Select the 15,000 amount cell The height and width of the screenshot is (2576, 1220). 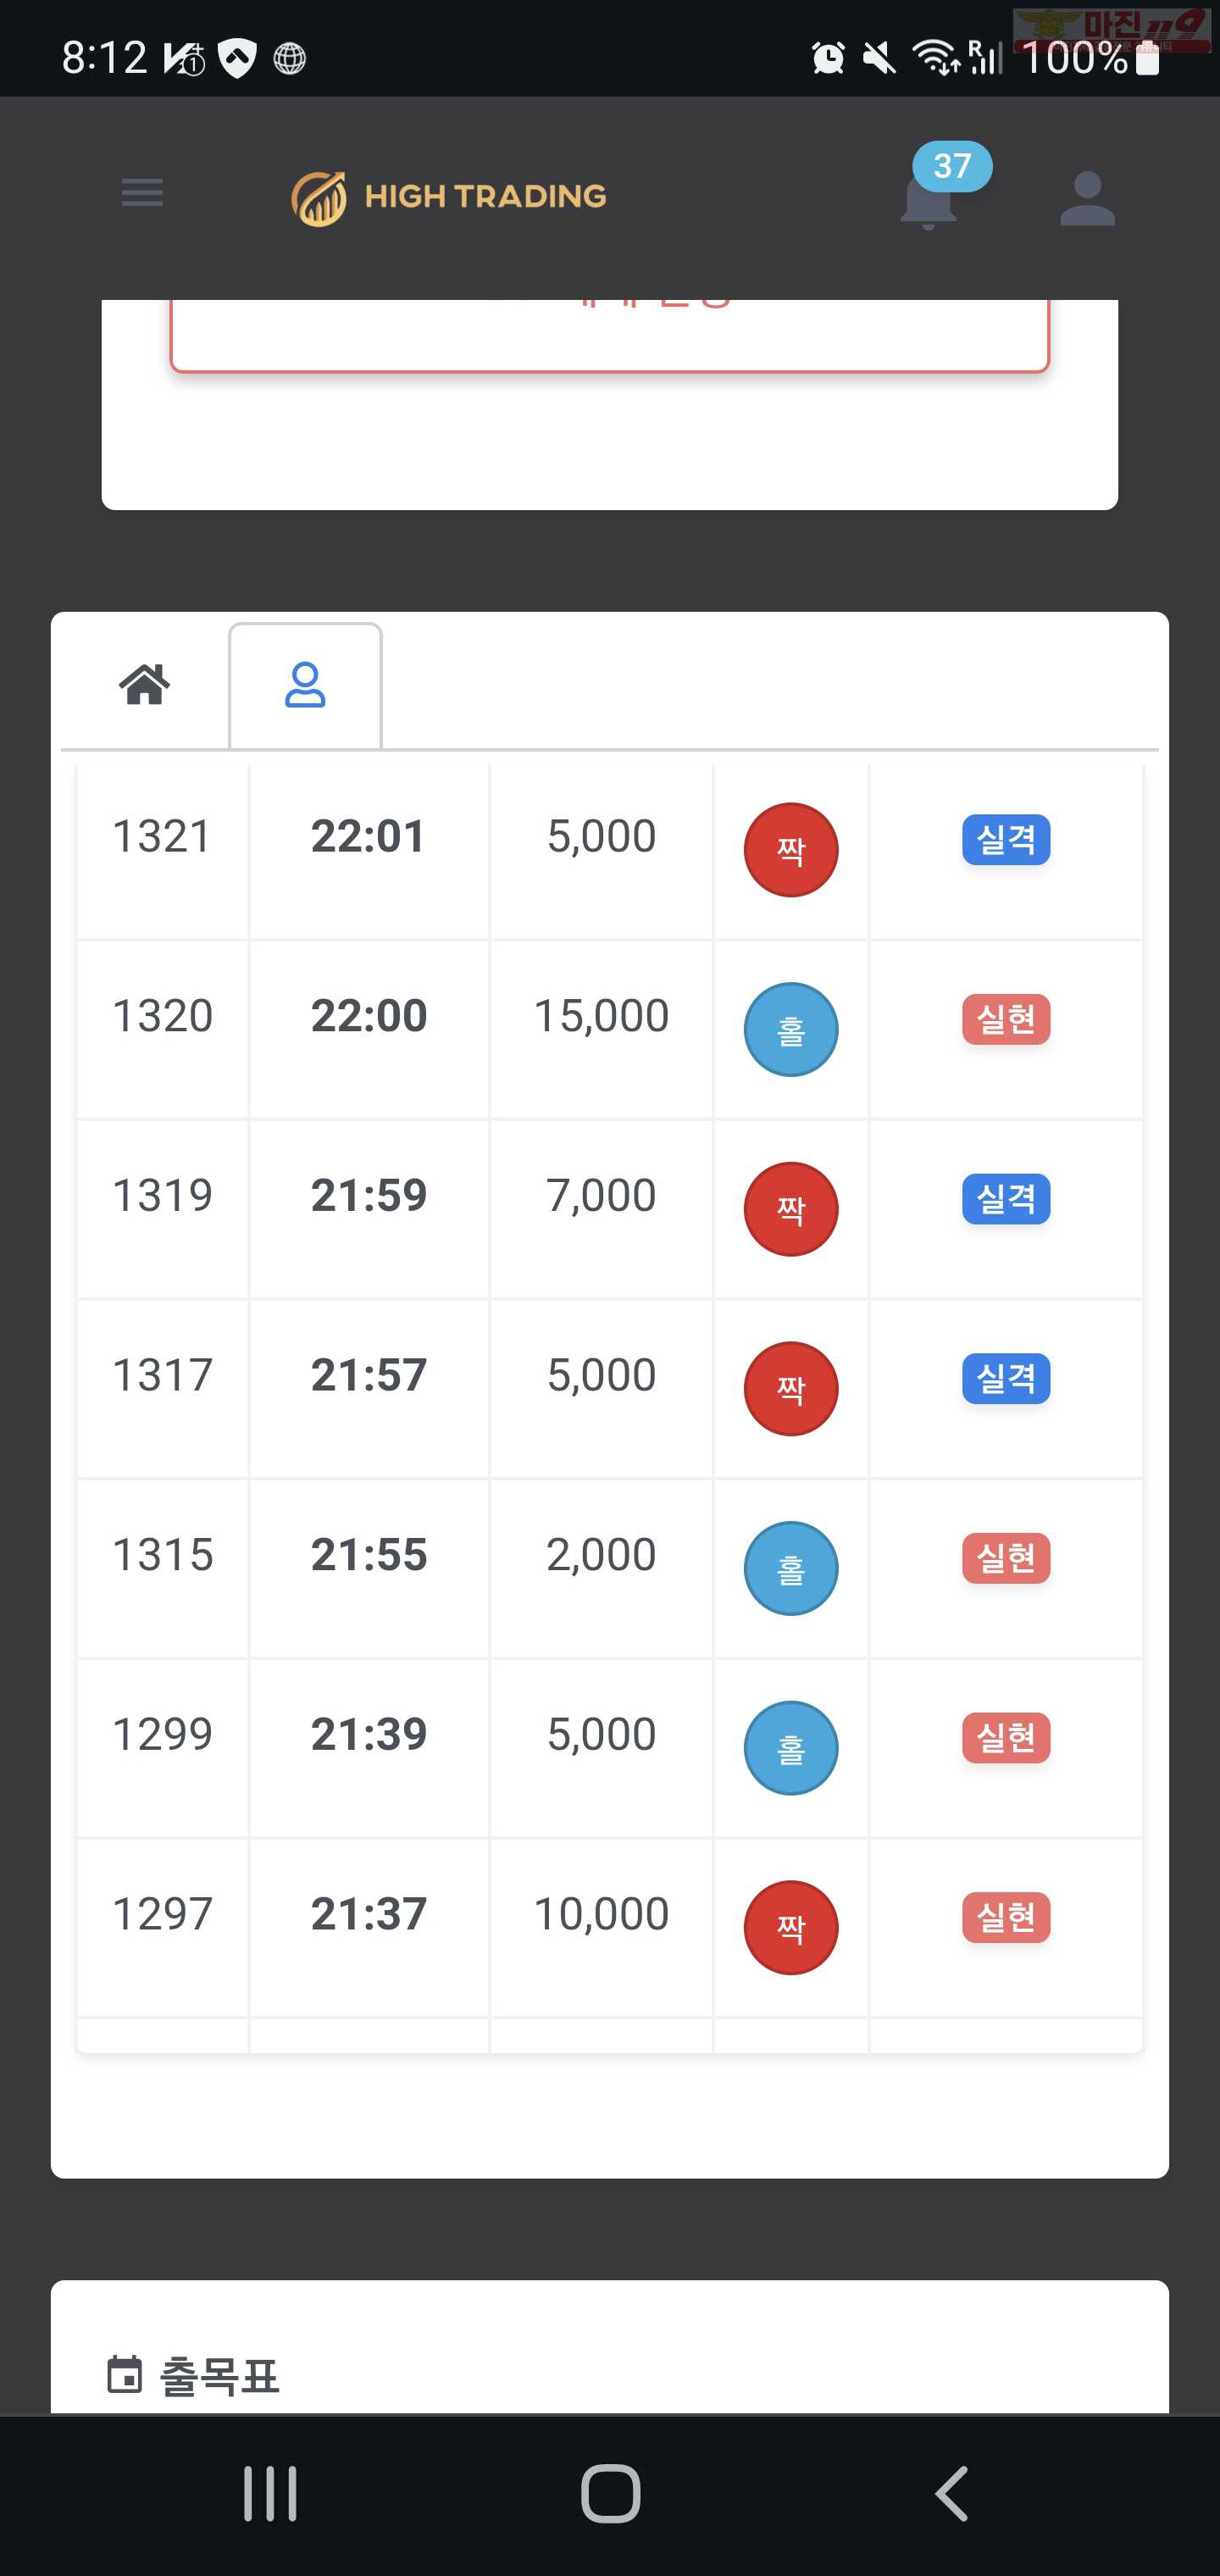601,1016
